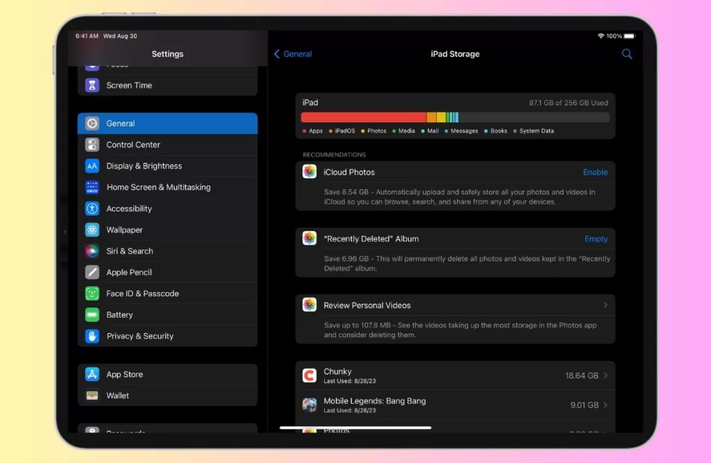Open Control Center switches icon
Viewport: 711px width, 463px height.
pos(92,145)
